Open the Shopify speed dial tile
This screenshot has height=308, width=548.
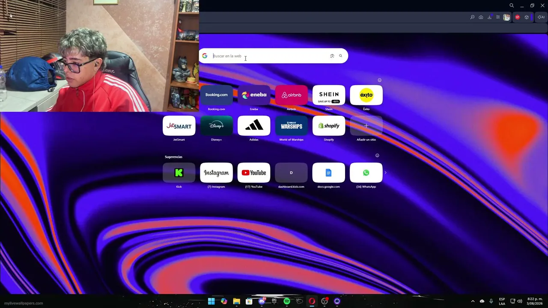(x=329, y=126)
